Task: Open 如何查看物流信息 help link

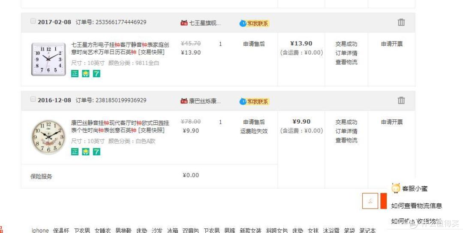Action: pos(416,206)
